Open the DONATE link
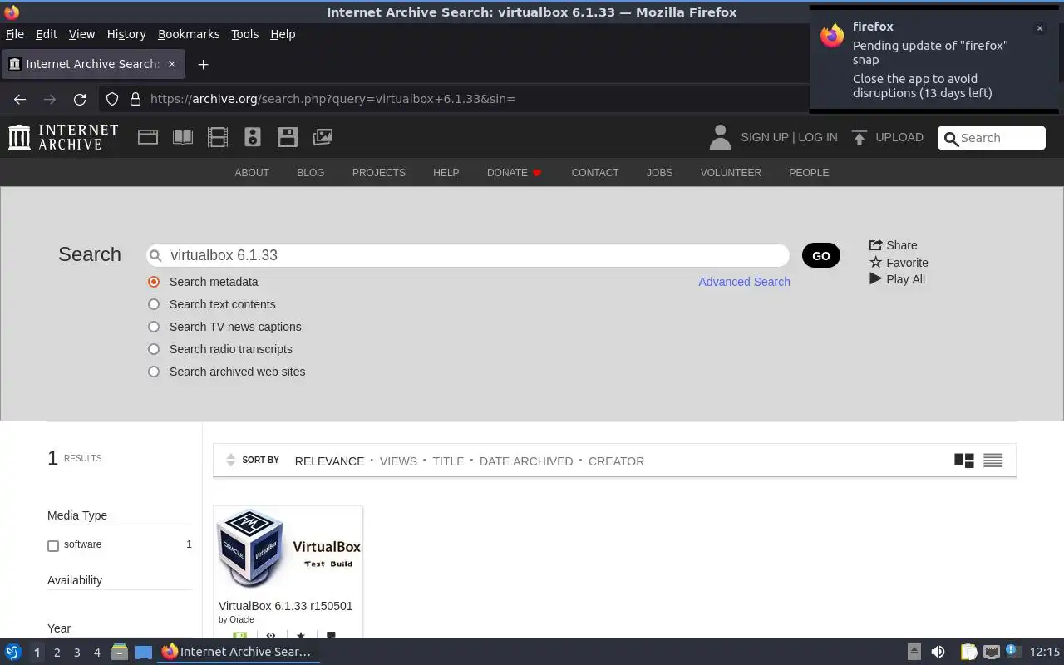 point(514,173)
